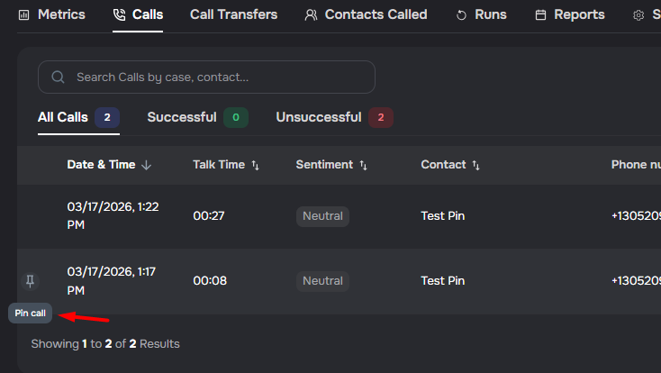Image resolution: width=661 pixels, height=373 pixels.
Task: Go to the Contacts Called tab
Action: click(366, 15)
